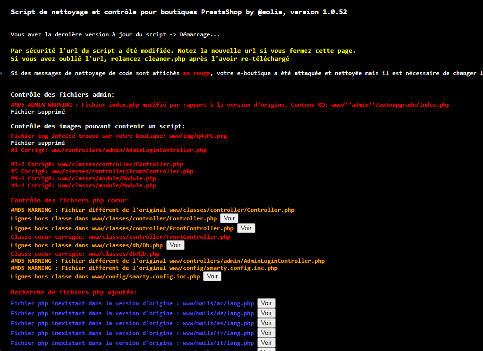Click the yellow 'Par sécurité l'url du script' warning

coord(183,51)
